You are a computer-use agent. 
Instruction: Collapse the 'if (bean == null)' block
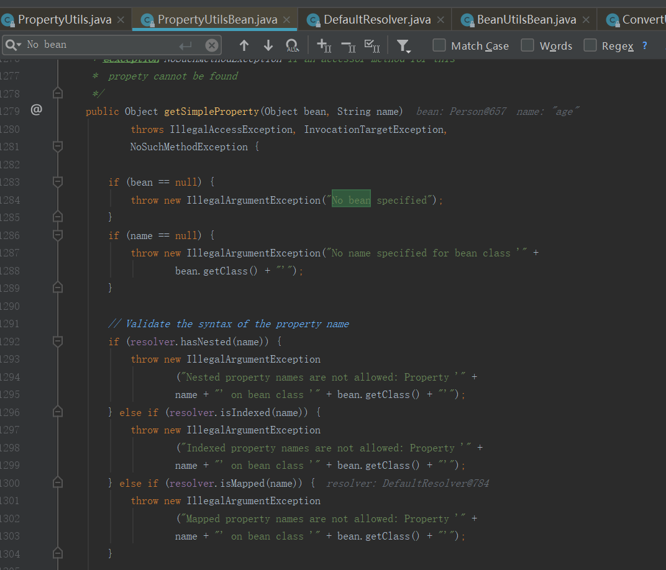(x=58, y=182)
